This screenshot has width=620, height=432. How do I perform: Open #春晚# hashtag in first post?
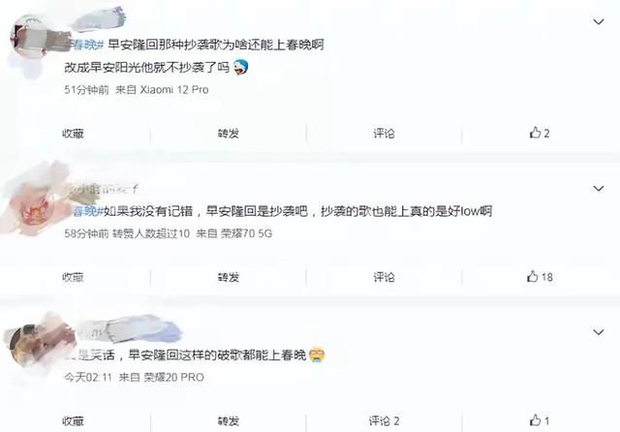click(x=85, y=45)
